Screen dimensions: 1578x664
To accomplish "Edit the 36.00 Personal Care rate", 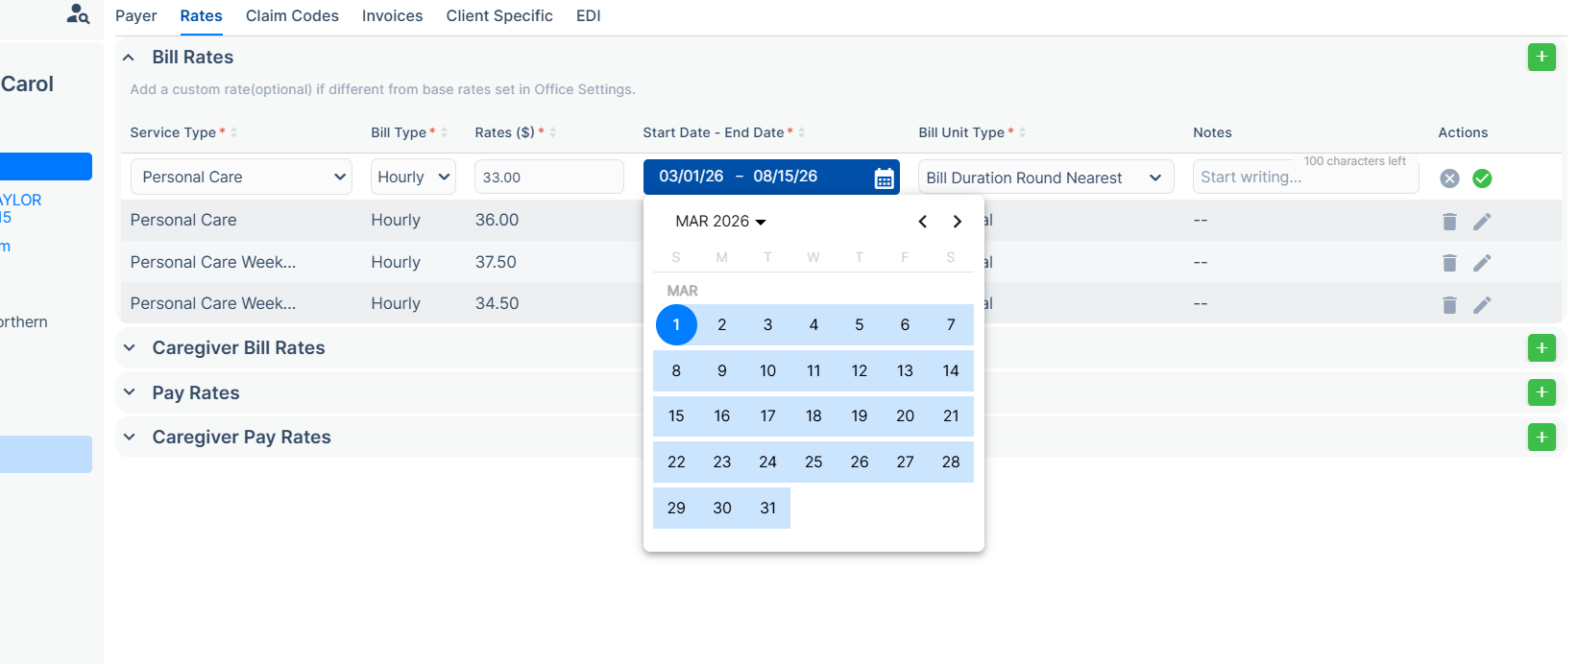I will pos(1482,222).
